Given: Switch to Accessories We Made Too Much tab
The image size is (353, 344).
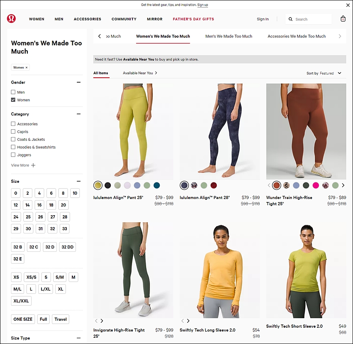Looking at the screenshot, I should (297, 36).
